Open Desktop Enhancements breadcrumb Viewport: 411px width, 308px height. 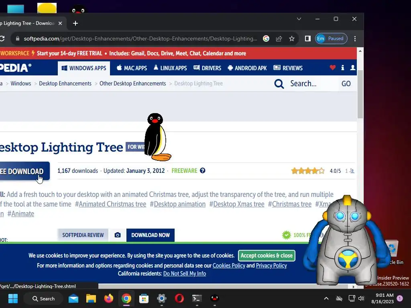65,83
